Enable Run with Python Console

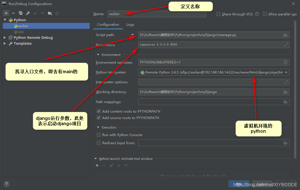tap(99, 135)
